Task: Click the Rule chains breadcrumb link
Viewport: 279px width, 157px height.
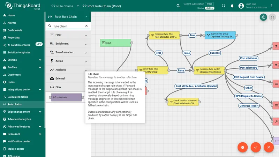Action: tap(62, 6)
